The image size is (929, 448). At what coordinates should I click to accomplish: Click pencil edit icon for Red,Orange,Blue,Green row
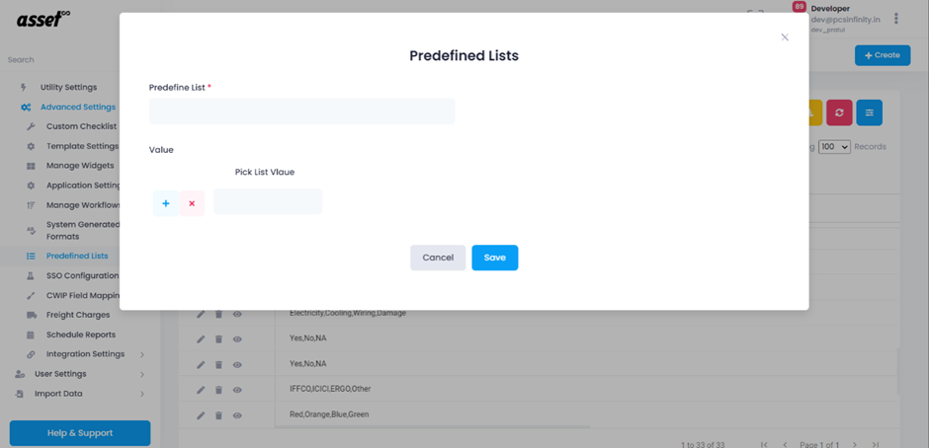[x=201, y=414]
